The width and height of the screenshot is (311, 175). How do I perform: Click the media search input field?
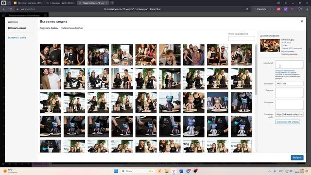(242, 38)
